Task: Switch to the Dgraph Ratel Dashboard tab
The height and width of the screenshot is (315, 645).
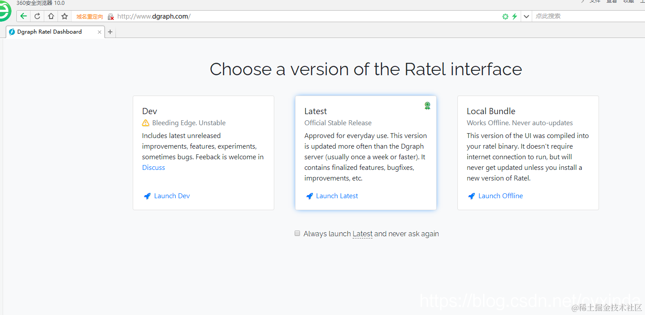Action: [50, 32]
